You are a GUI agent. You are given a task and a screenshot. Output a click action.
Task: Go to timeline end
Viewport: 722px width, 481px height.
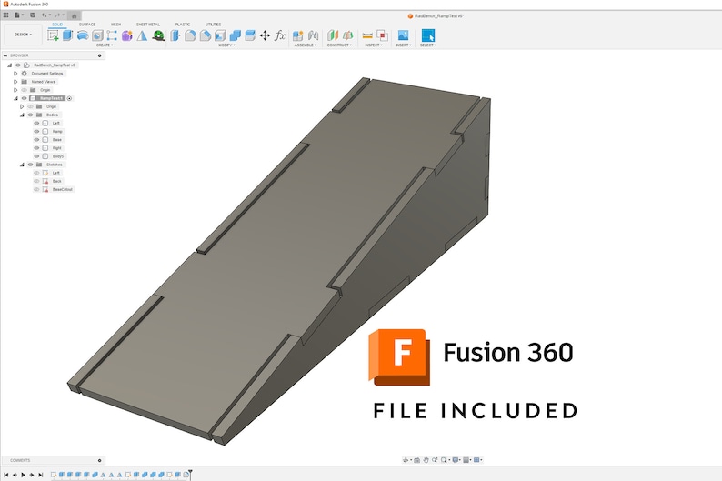tap(41, 475)
